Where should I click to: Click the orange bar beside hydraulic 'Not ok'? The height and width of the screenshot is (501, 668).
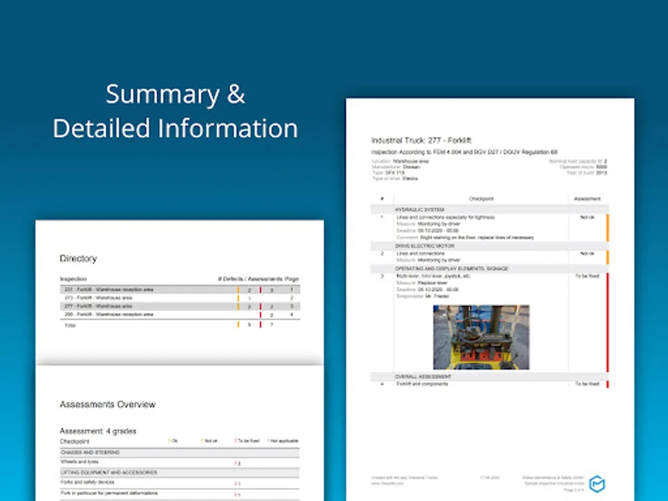pos(608,228)
